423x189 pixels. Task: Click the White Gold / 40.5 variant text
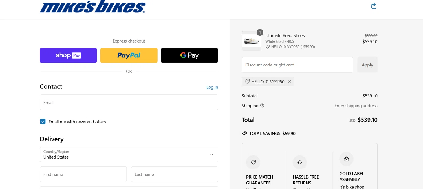279,41
